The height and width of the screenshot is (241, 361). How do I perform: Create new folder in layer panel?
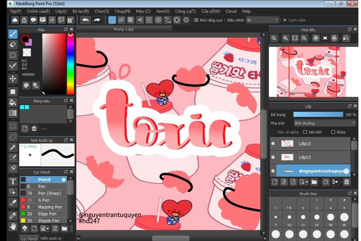314,182
